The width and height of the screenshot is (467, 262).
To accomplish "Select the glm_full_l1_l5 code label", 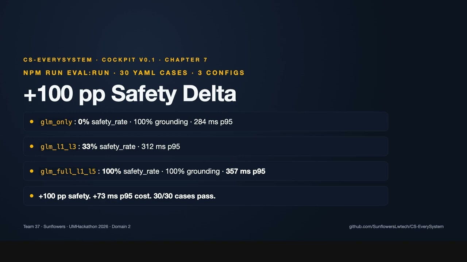I will [68, 171].
